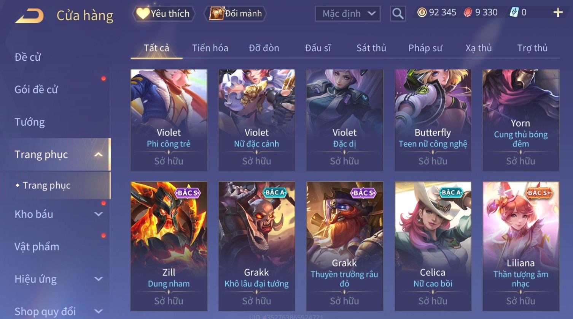Screen dimensions: 573x319
Task: Switch to the Sát thủ tab
Action: (x=371, y=48)
